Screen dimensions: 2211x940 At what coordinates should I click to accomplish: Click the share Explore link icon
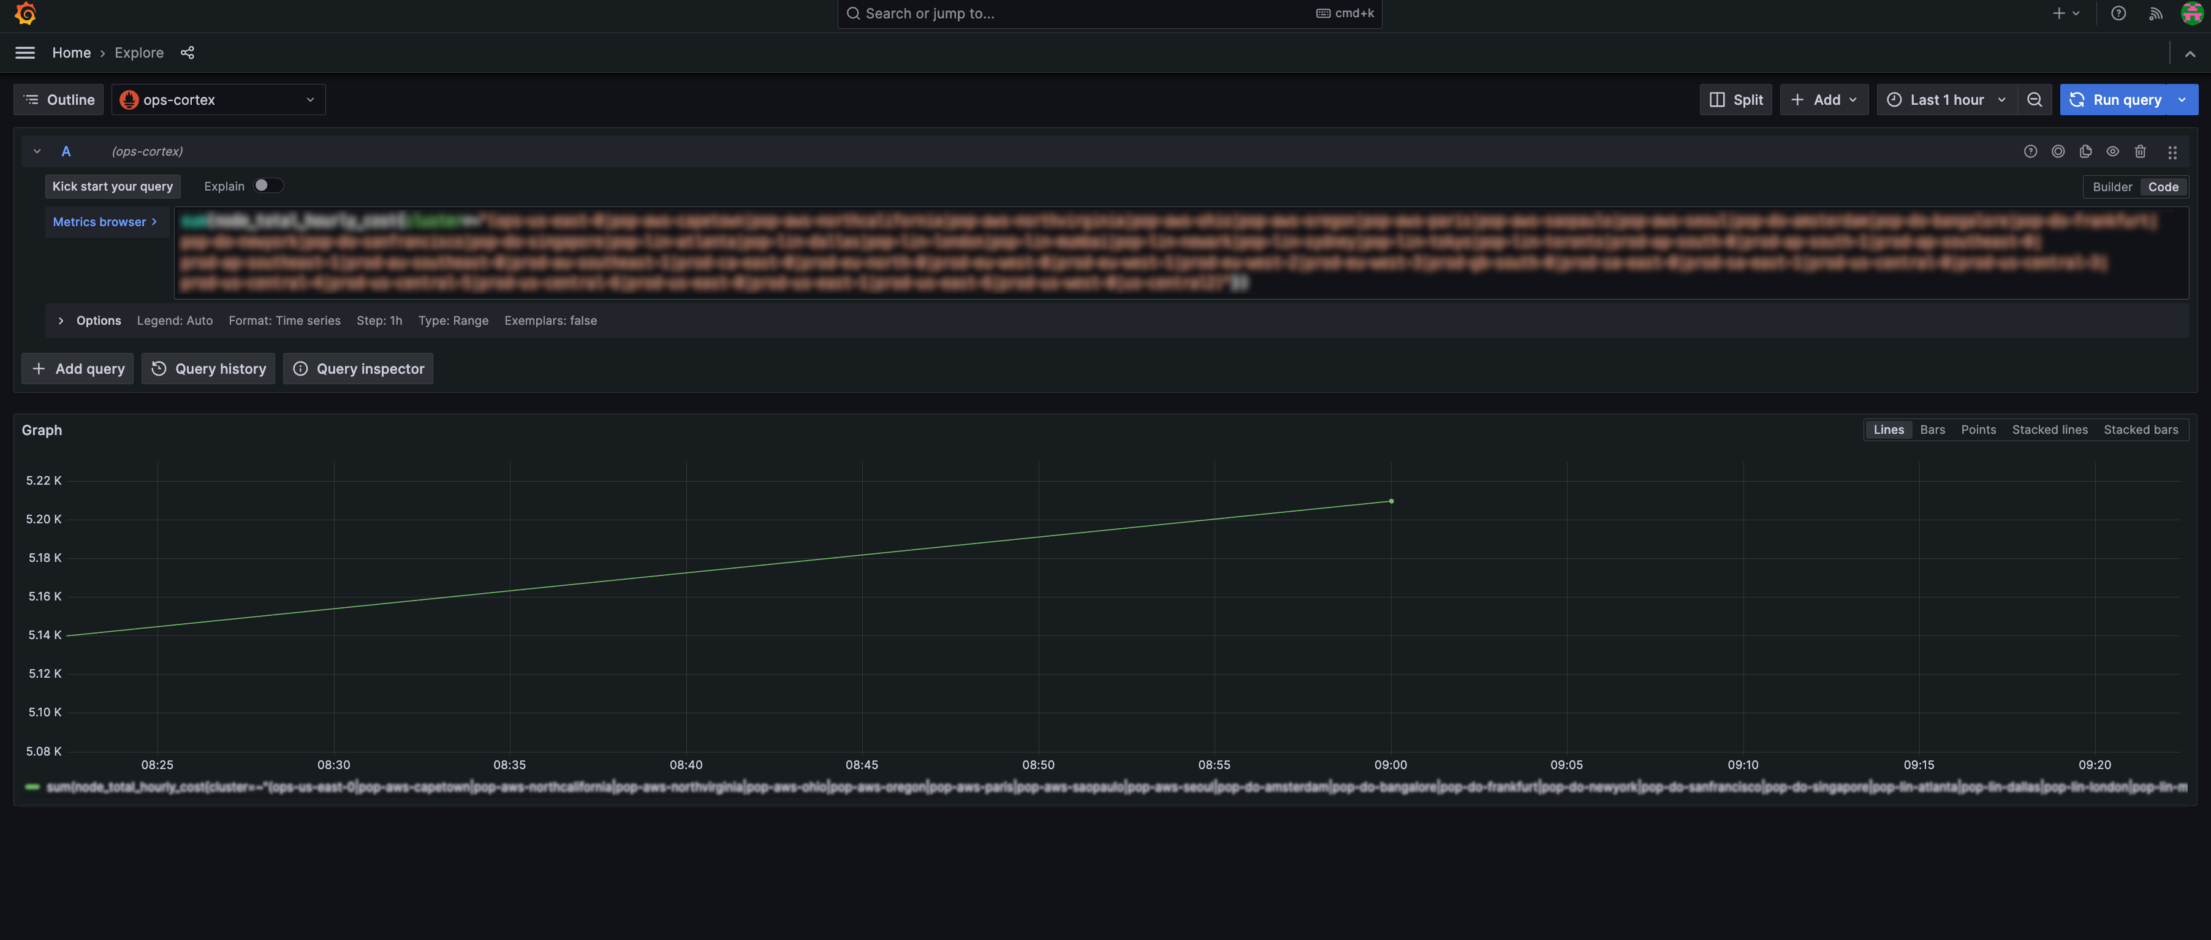click(x=187, y=53)
